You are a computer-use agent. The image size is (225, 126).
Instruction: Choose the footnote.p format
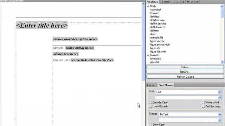coord(156,58)
